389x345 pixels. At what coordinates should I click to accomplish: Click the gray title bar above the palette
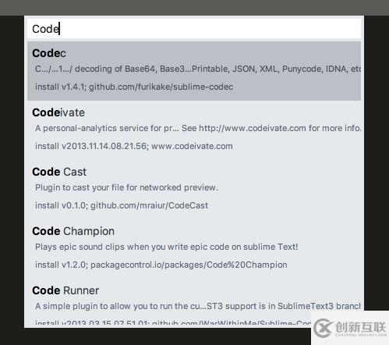pyautogui.click(x=194, y=8)
